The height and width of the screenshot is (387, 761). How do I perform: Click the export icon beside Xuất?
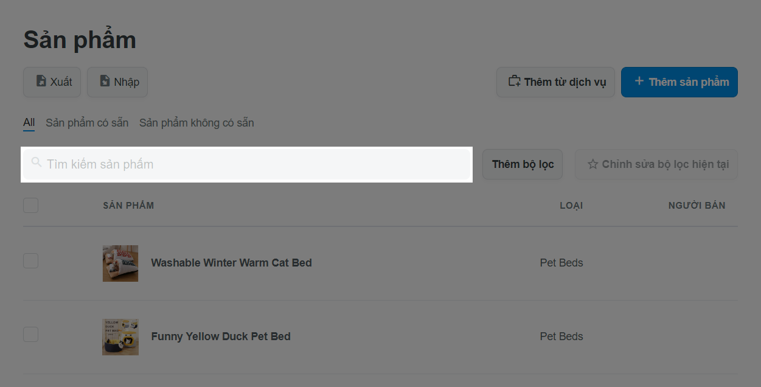pos(41,82)
